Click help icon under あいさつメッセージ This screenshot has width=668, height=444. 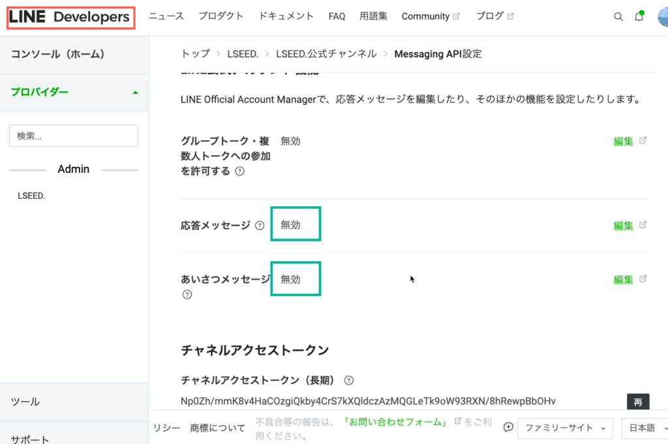187,294
